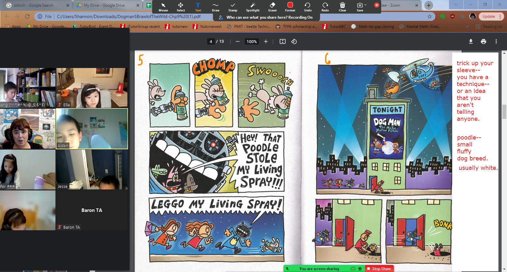Close the annotation toolbar with red X

tap(376, 5)
